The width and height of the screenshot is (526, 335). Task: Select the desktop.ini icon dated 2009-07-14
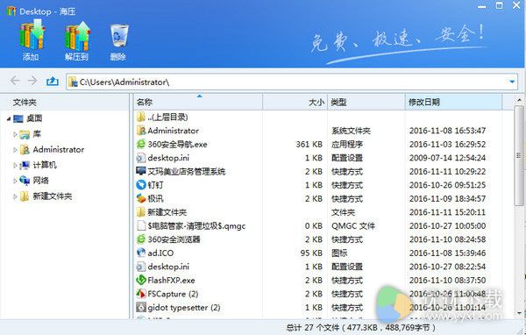(141, 158)
